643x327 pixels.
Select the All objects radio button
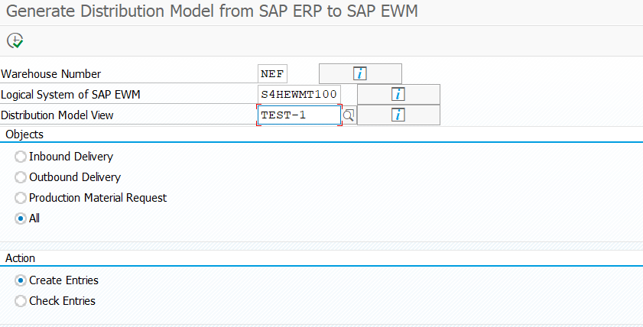(x=21, y=219)
